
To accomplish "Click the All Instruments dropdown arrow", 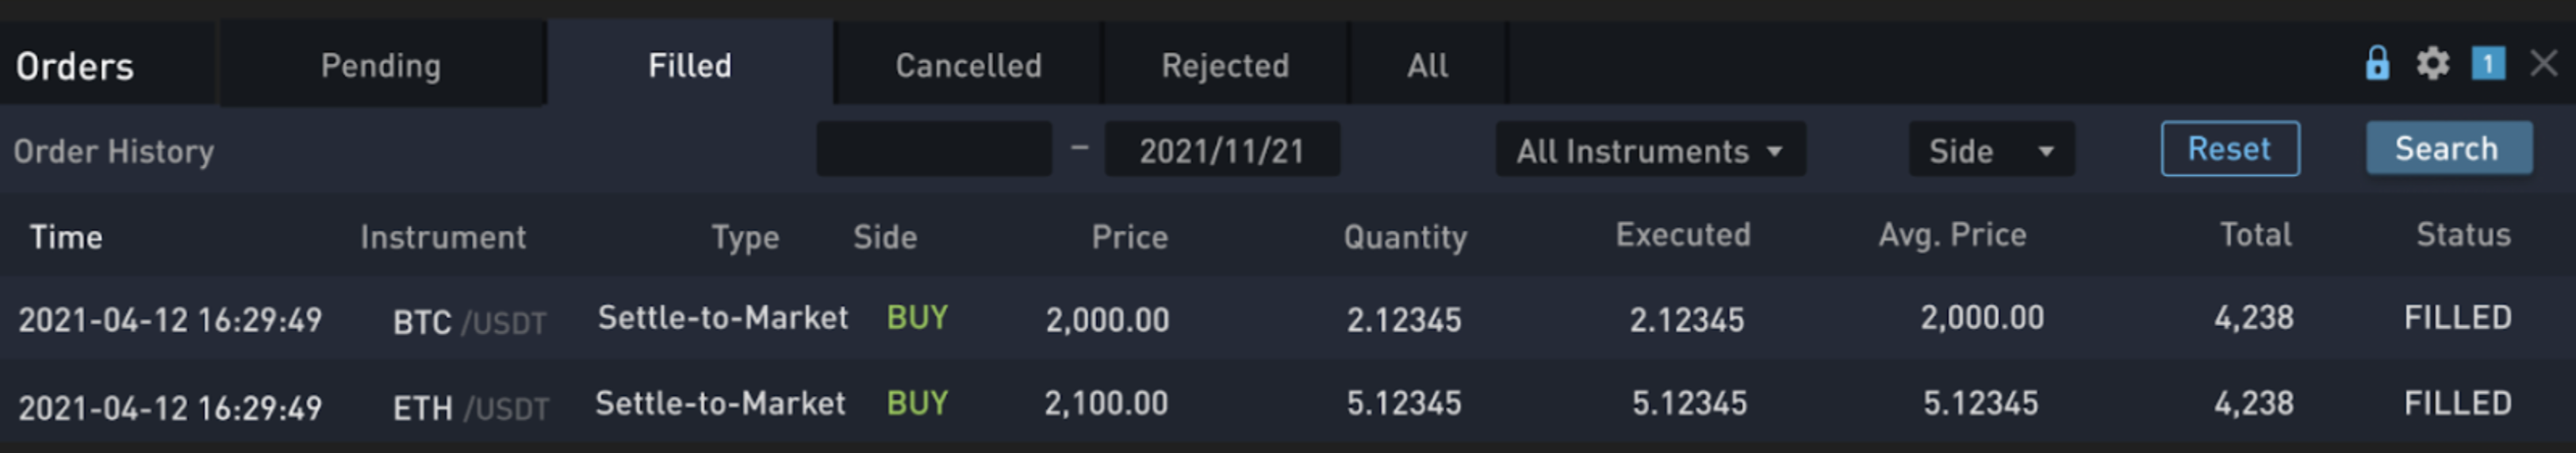I will point(1775,152).
